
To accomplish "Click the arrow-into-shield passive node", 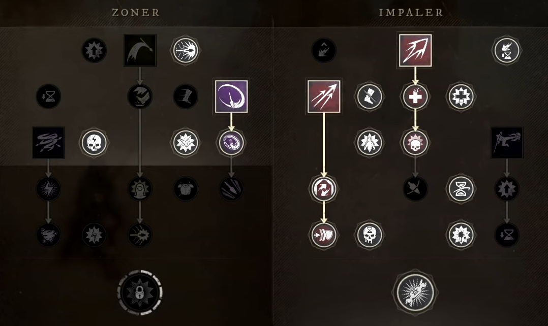I will click(324, 235).
